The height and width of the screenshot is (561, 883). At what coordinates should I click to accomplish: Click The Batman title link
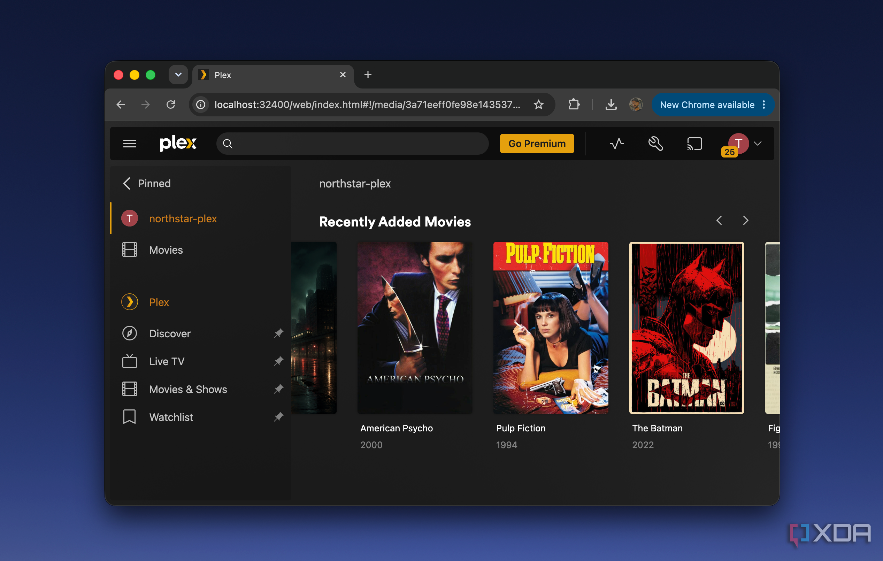657,428
